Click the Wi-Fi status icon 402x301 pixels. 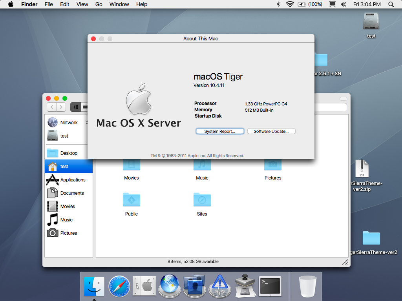[x=290, y=4]
